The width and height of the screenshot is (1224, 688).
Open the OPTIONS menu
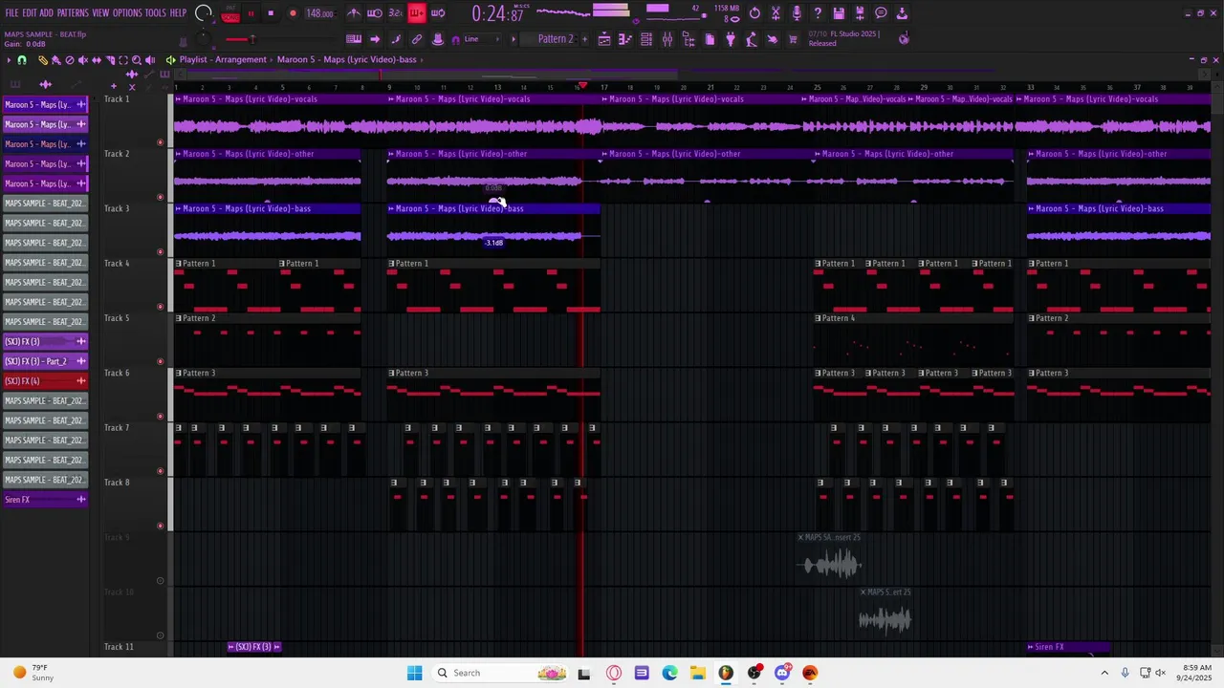pos(127,13)
